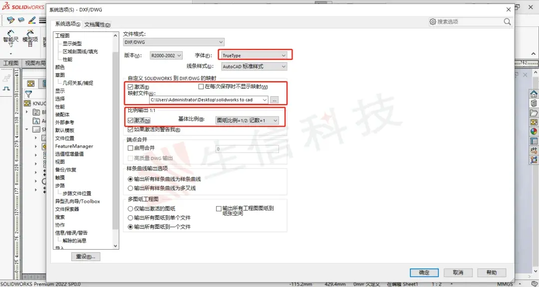Screen dimensions: 539x287
Task: Open the 版本 R2000-2002 dropdown
Action: (x=166, y=55)
